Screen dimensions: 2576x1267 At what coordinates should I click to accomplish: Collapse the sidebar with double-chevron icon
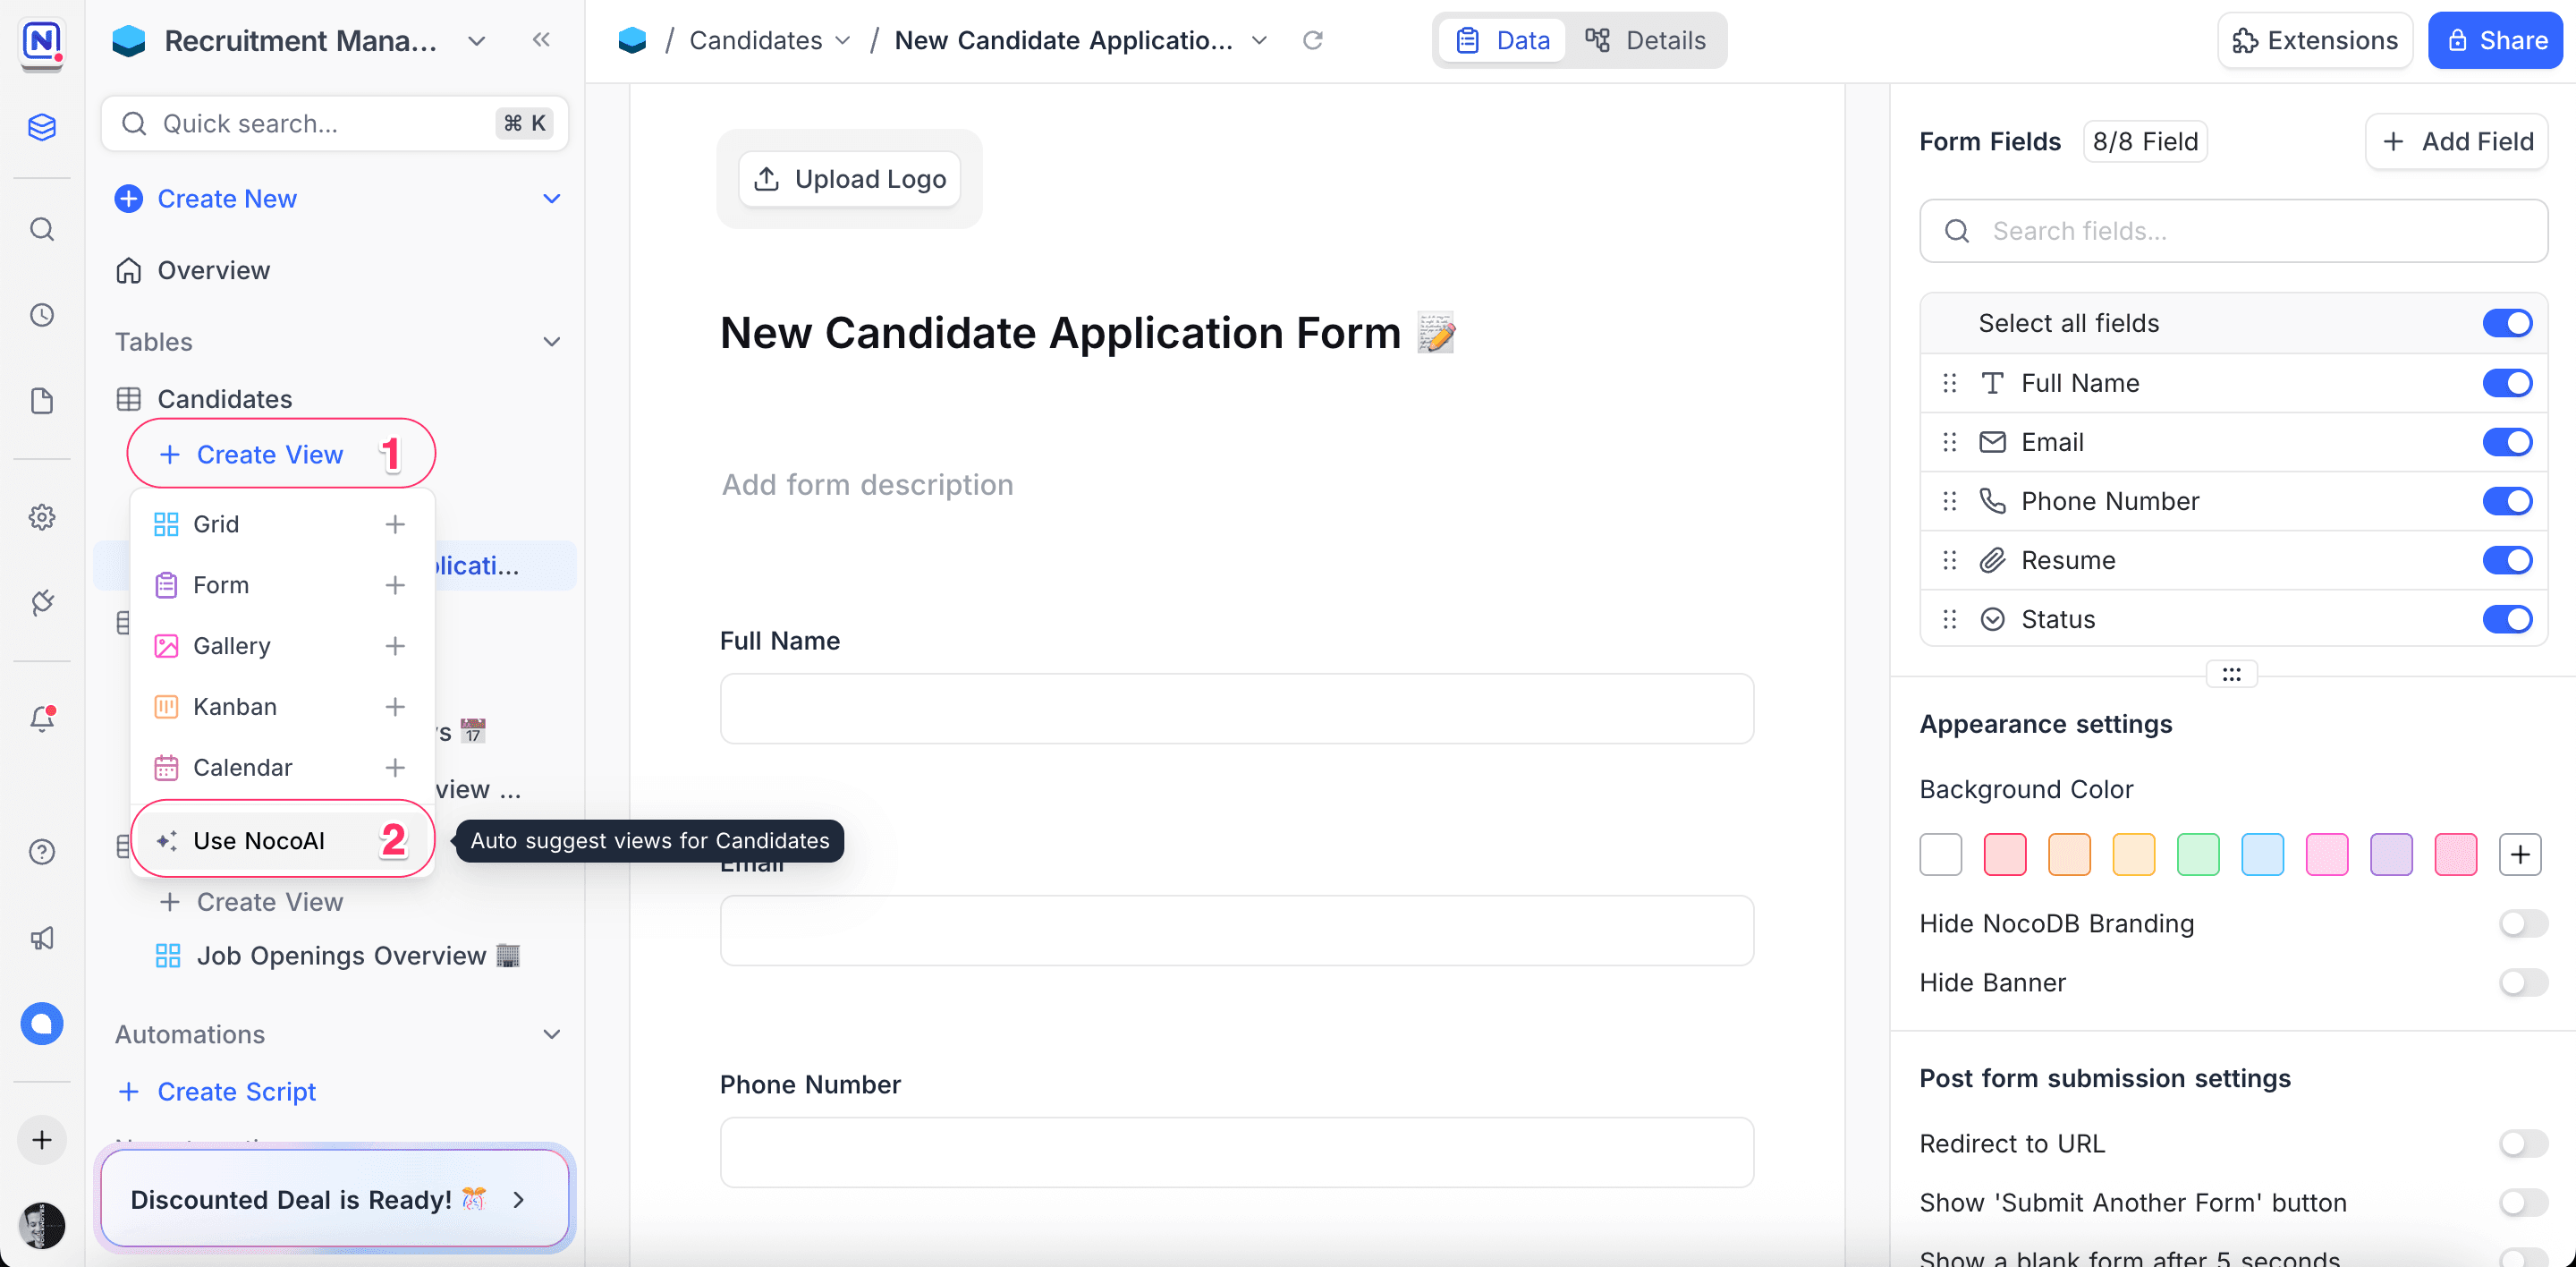click(541, 40)
